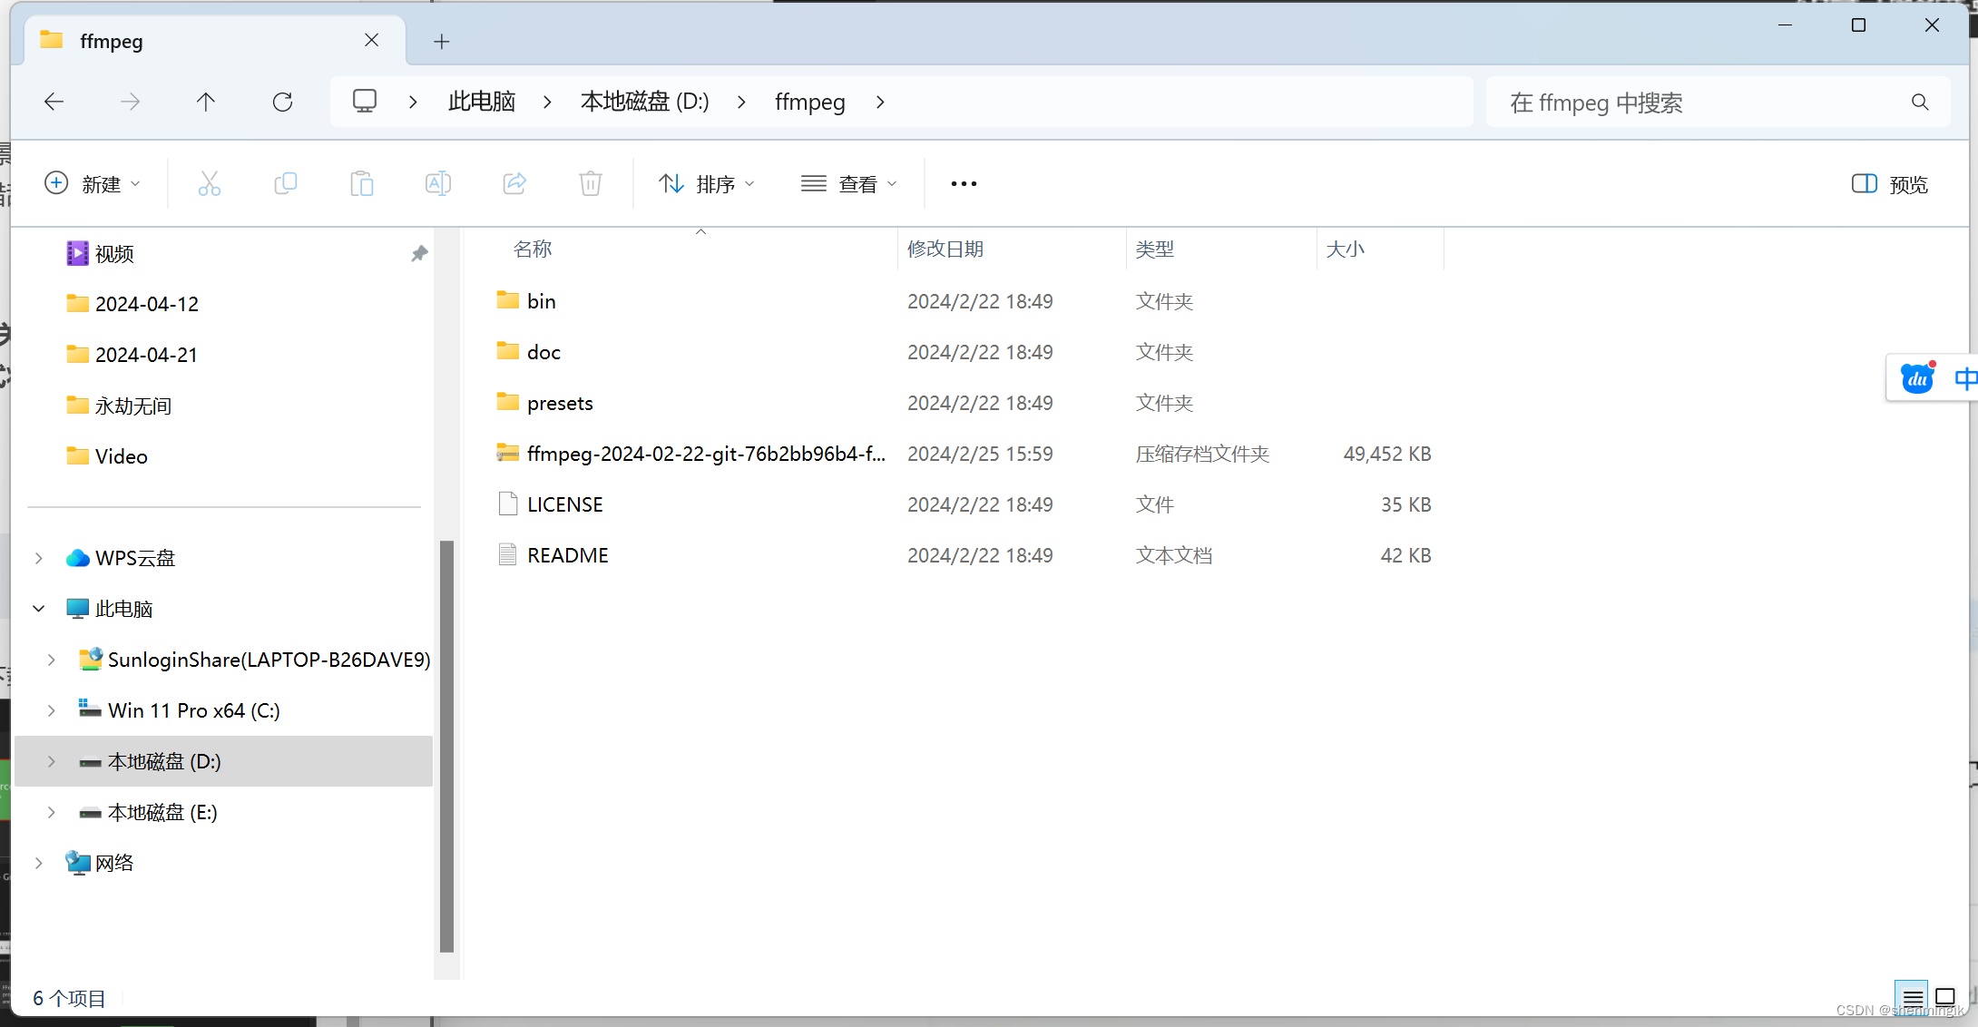Screen dimensions: 1978x1027
Task: Select 本地磁盘 (E:) in navigation pane
Action: (162, 812)
